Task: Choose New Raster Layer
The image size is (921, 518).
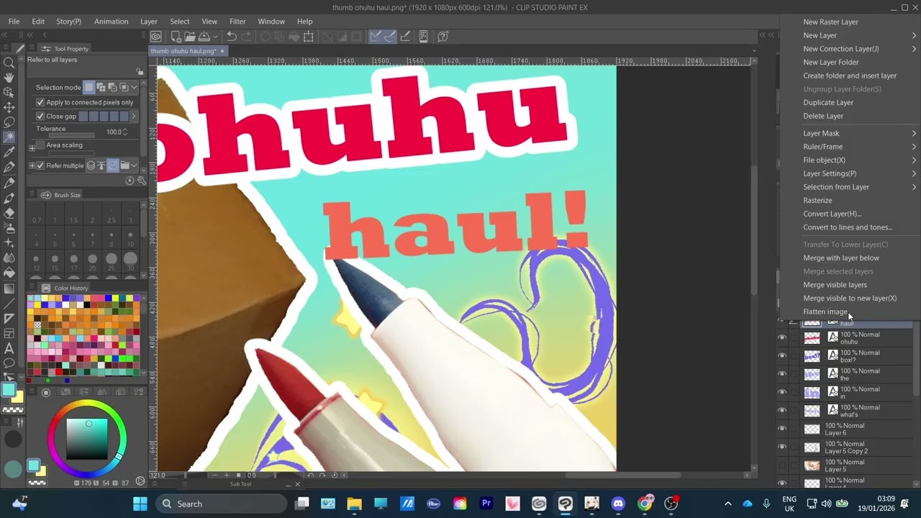Action: coord(830,22)
